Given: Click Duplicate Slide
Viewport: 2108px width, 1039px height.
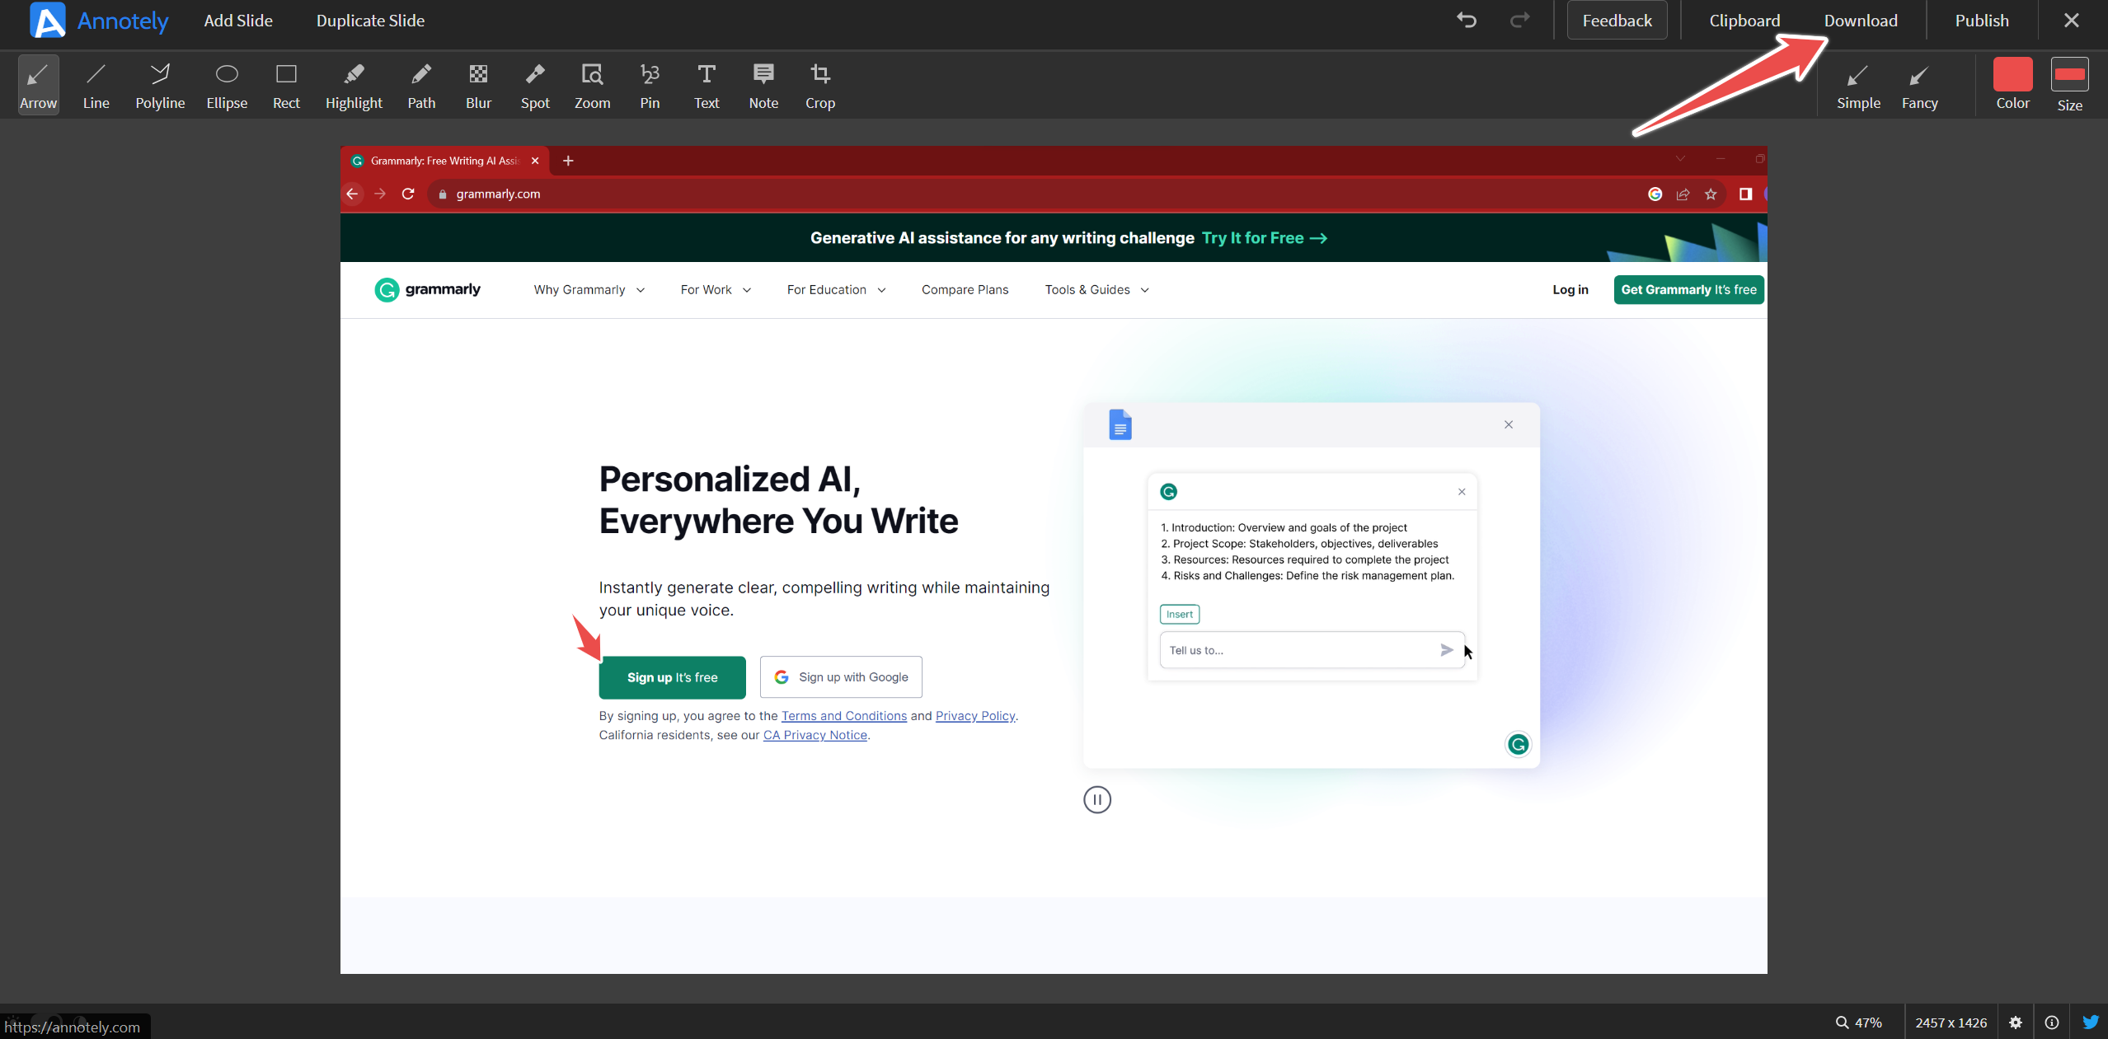Looking at the screenshot, I should (370, 21).
